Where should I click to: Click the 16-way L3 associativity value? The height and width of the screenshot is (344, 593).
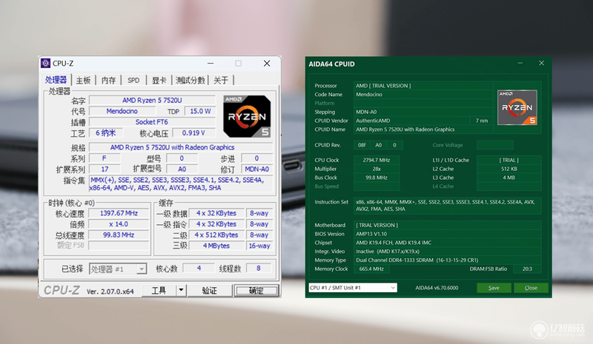click(x=259, y=246)
